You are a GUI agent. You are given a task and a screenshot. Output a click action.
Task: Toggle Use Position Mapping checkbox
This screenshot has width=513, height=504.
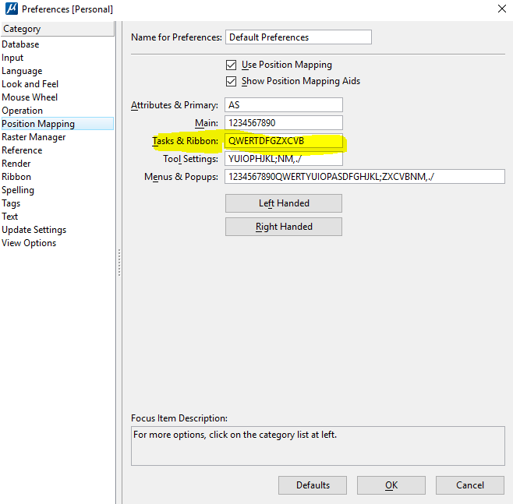click(231, 65)
